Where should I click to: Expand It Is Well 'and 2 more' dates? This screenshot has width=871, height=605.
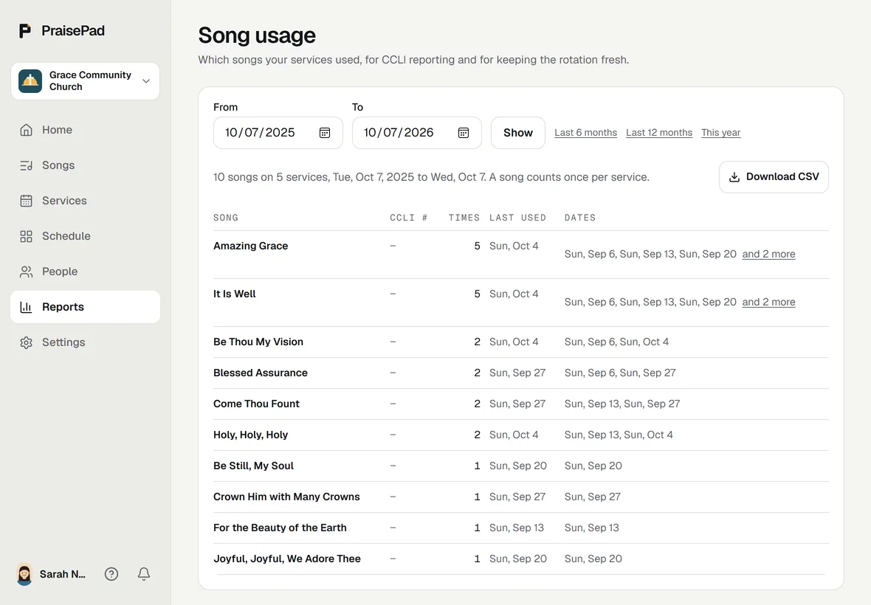768,302
